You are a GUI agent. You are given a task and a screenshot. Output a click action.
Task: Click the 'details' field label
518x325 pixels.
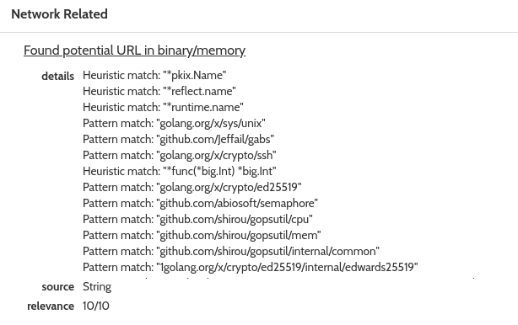(58, 76)
